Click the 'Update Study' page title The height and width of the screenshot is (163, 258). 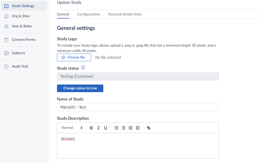(69, 3)
